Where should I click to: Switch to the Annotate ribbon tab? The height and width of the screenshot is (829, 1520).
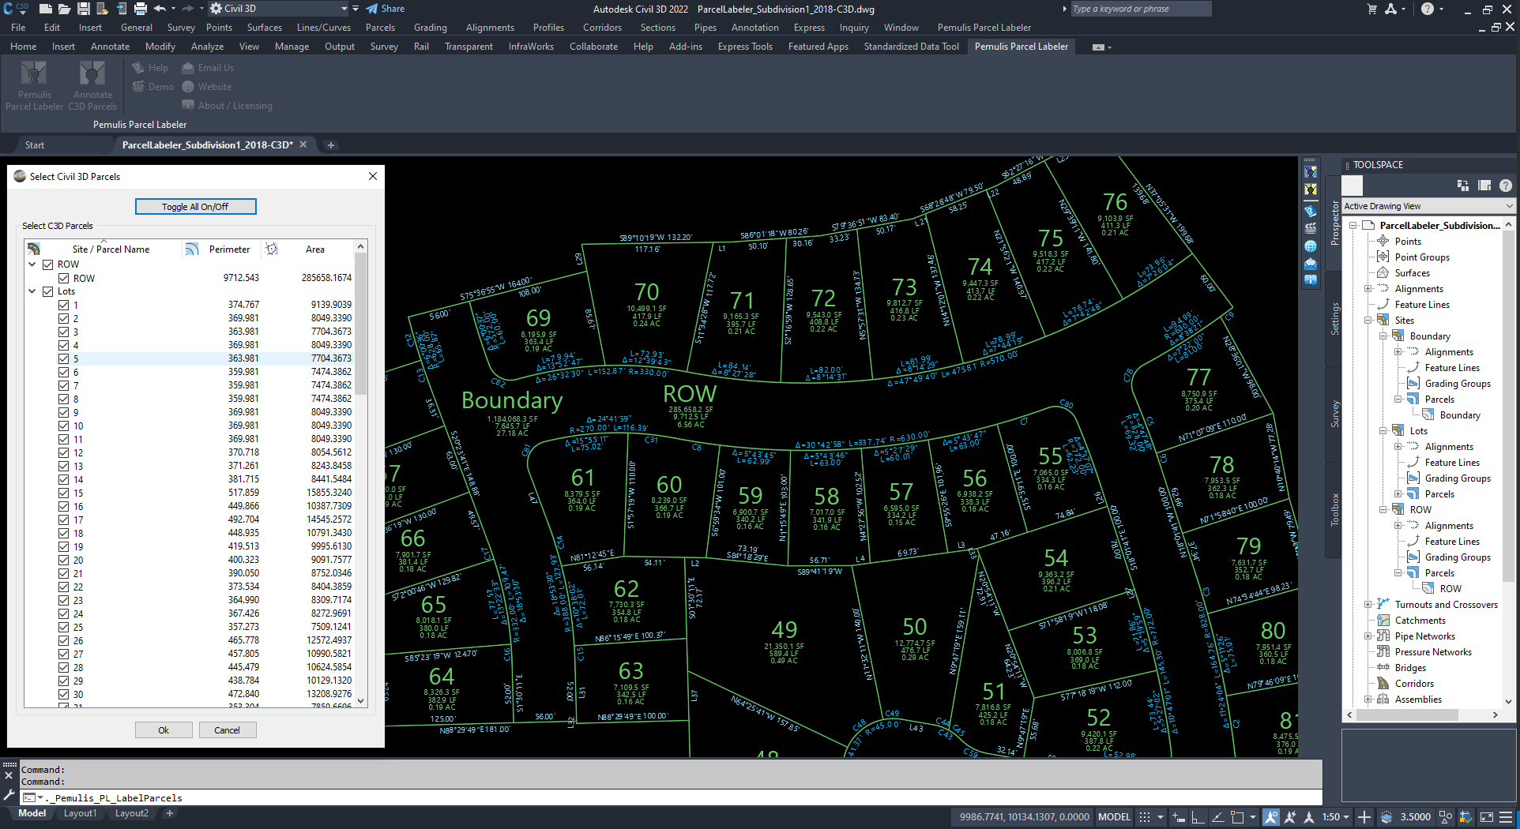pos(110,47)
